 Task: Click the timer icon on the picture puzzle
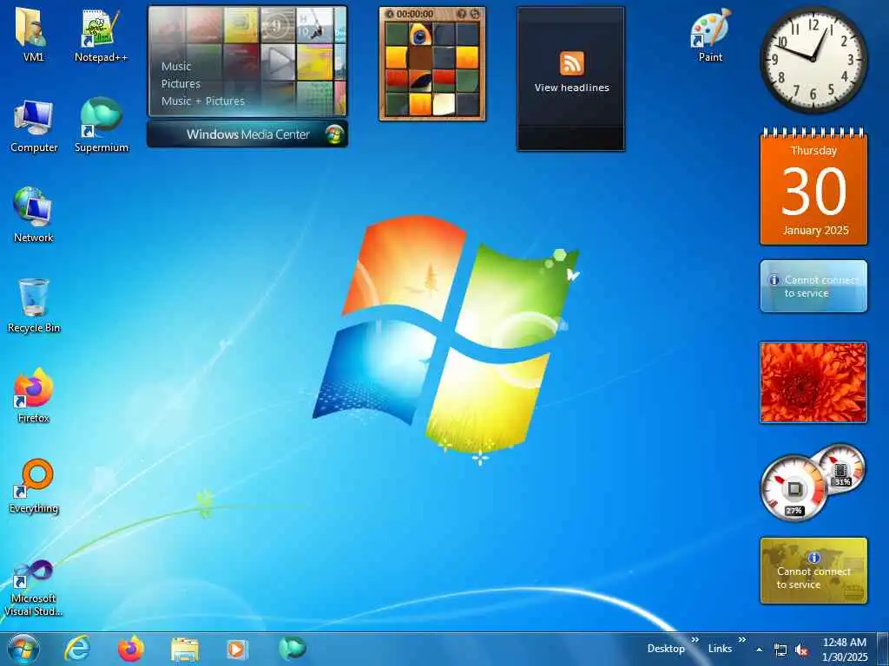coord(390,14)
